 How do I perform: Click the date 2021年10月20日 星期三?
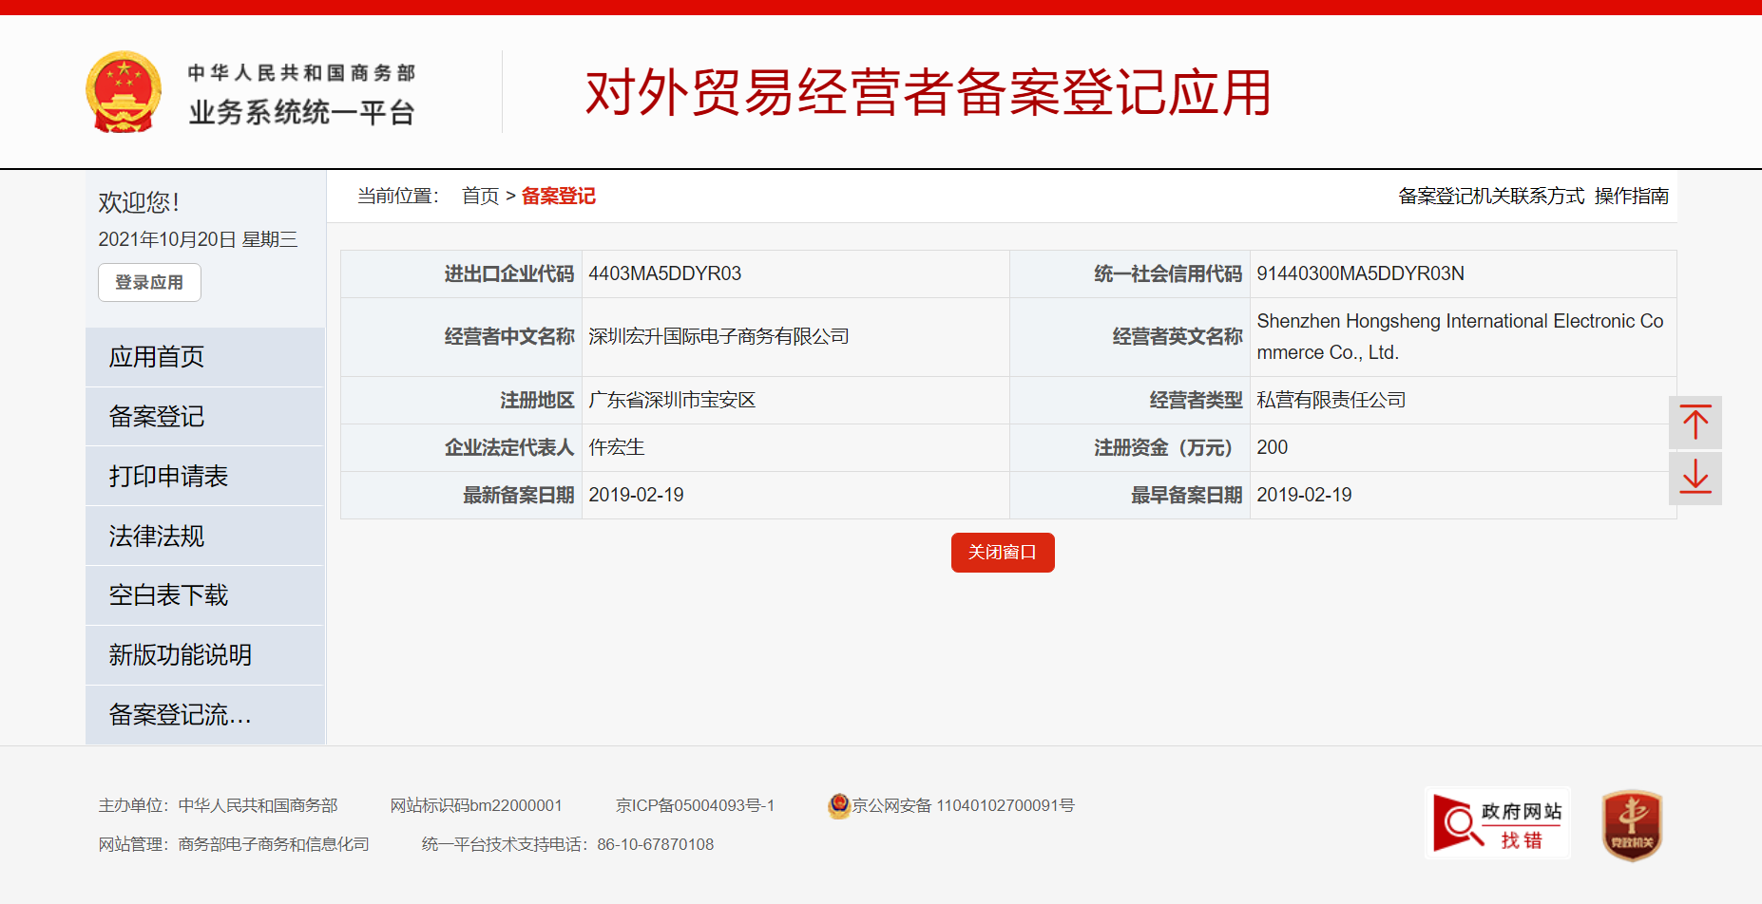click(198, 239)
